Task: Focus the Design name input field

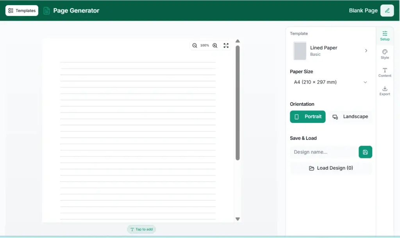Action: 324,152
